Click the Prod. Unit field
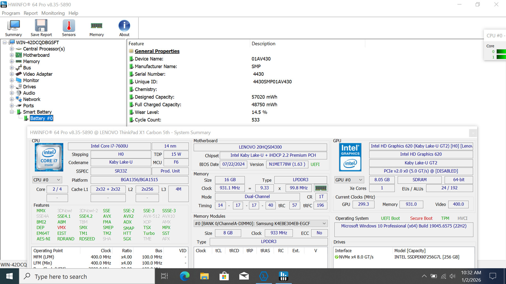Viewport: 506px width, 284px height. coord(170,171)
